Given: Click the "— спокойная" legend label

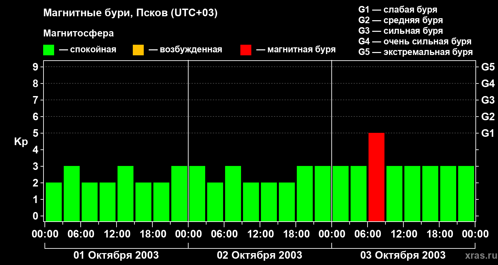Looking at the screenshot, I should [88, 50].
